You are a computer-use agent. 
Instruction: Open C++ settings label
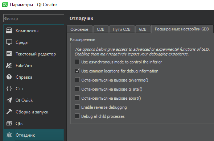20,89
